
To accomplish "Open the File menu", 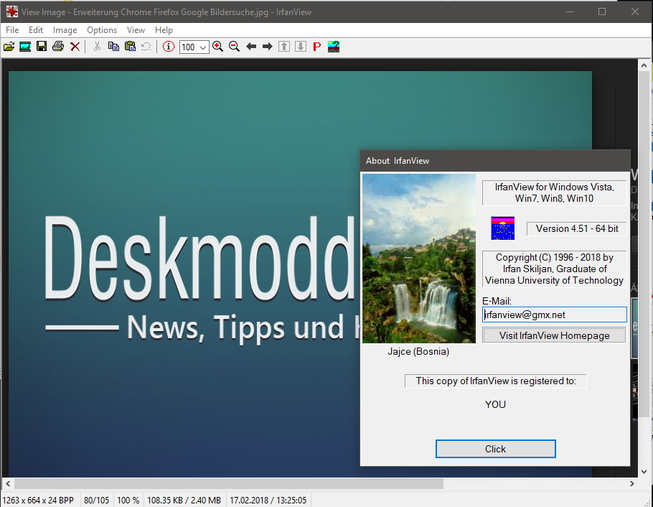I will click(12, 30).
